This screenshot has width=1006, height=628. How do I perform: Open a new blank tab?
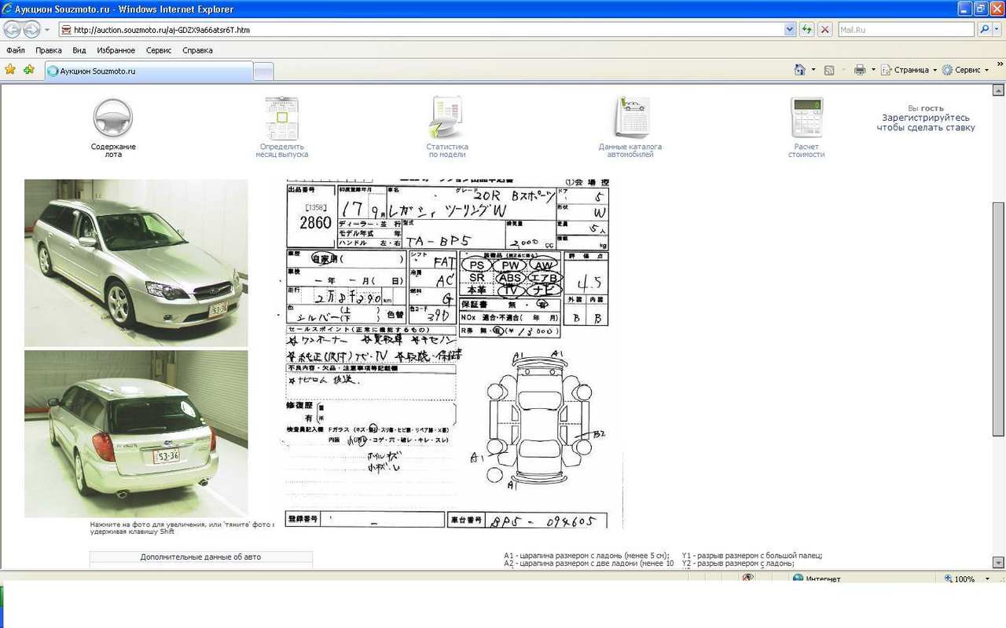pyautogui.click(x=263, y=71)
